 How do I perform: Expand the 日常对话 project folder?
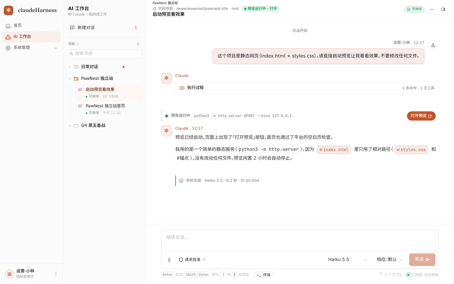[70, 67]
